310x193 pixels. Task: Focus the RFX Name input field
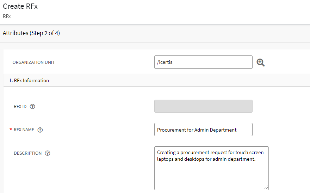tap(203, 129)
